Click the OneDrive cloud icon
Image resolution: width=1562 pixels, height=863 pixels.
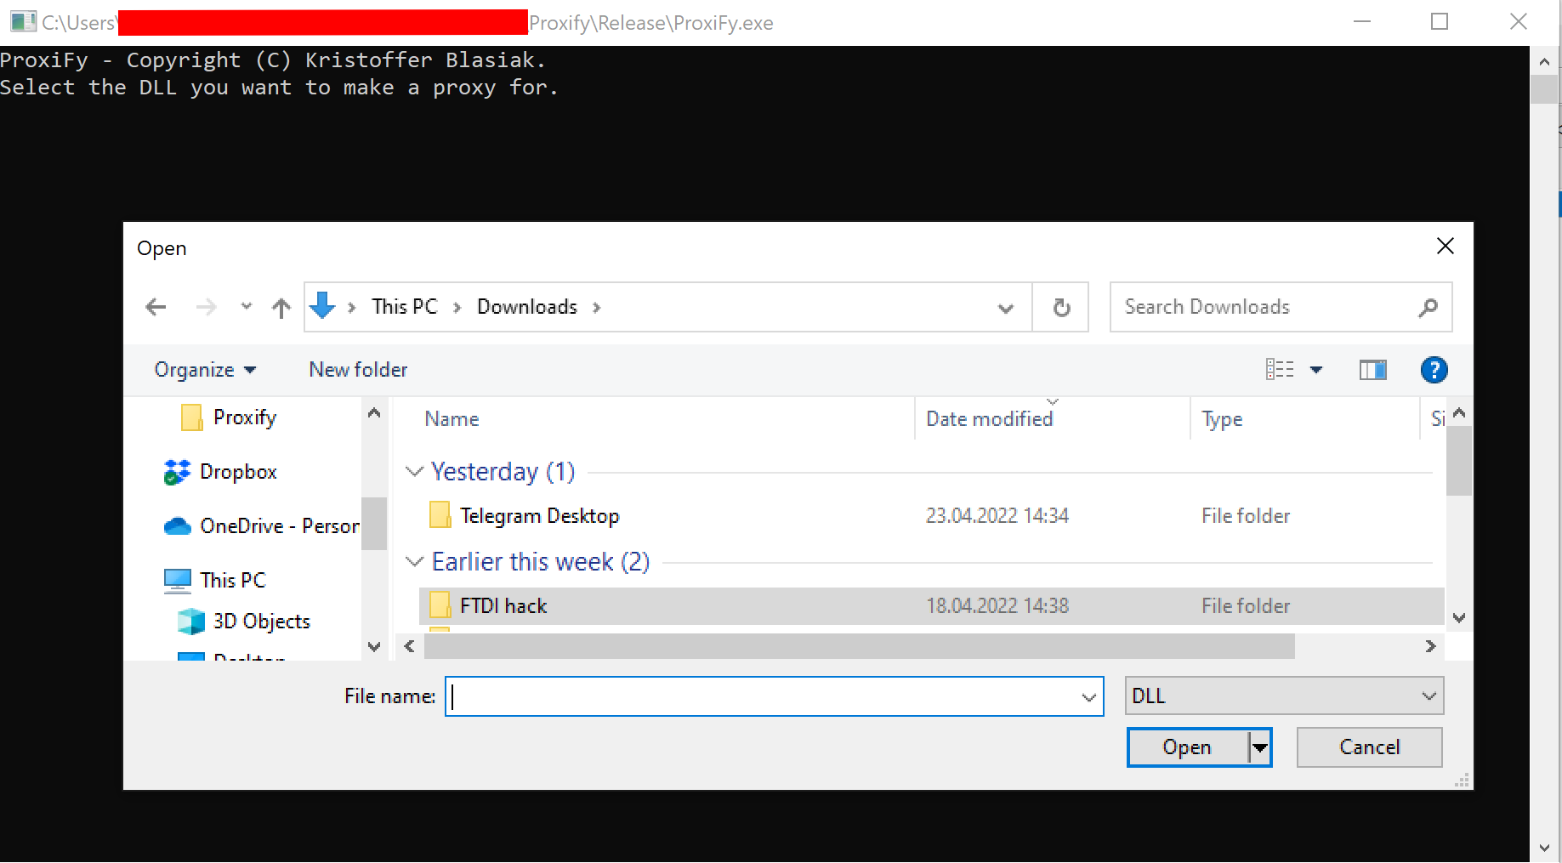[177, 526]
